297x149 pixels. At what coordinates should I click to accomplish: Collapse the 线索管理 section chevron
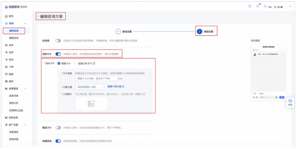point(25,88)
